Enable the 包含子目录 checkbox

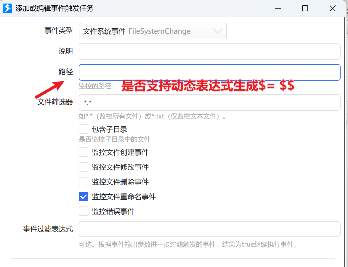pos(84,129)
